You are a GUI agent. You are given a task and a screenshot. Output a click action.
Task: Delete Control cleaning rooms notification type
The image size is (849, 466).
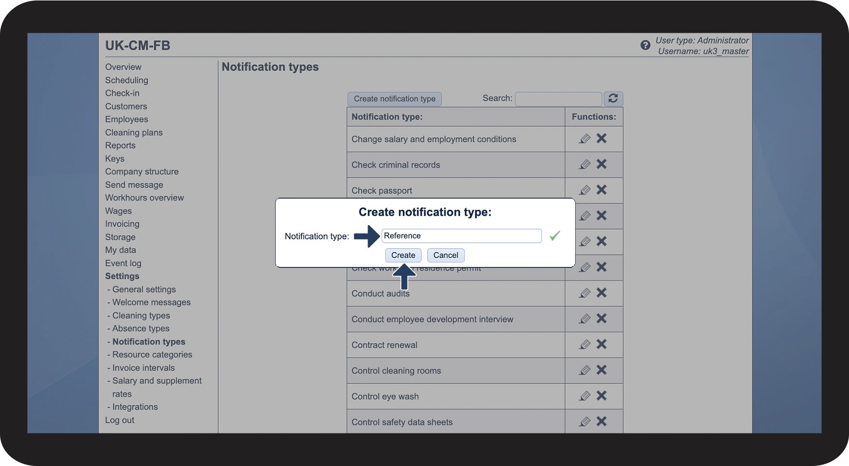tap(602, 370)
